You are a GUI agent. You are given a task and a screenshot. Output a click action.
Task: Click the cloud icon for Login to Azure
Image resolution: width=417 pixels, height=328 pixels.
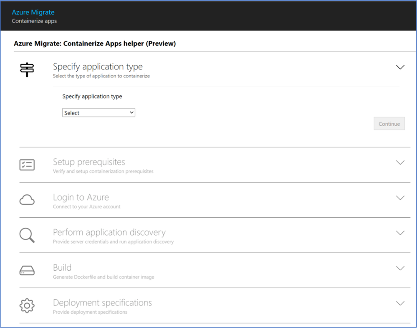pos(27,200)
